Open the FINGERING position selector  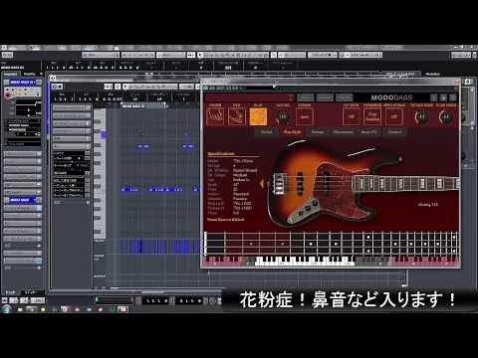click(372, 116)
